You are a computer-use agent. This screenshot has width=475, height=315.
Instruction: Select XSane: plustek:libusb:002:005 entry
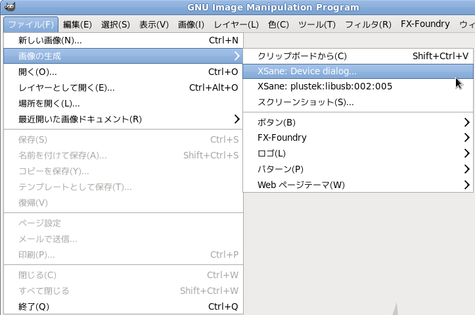358,86
